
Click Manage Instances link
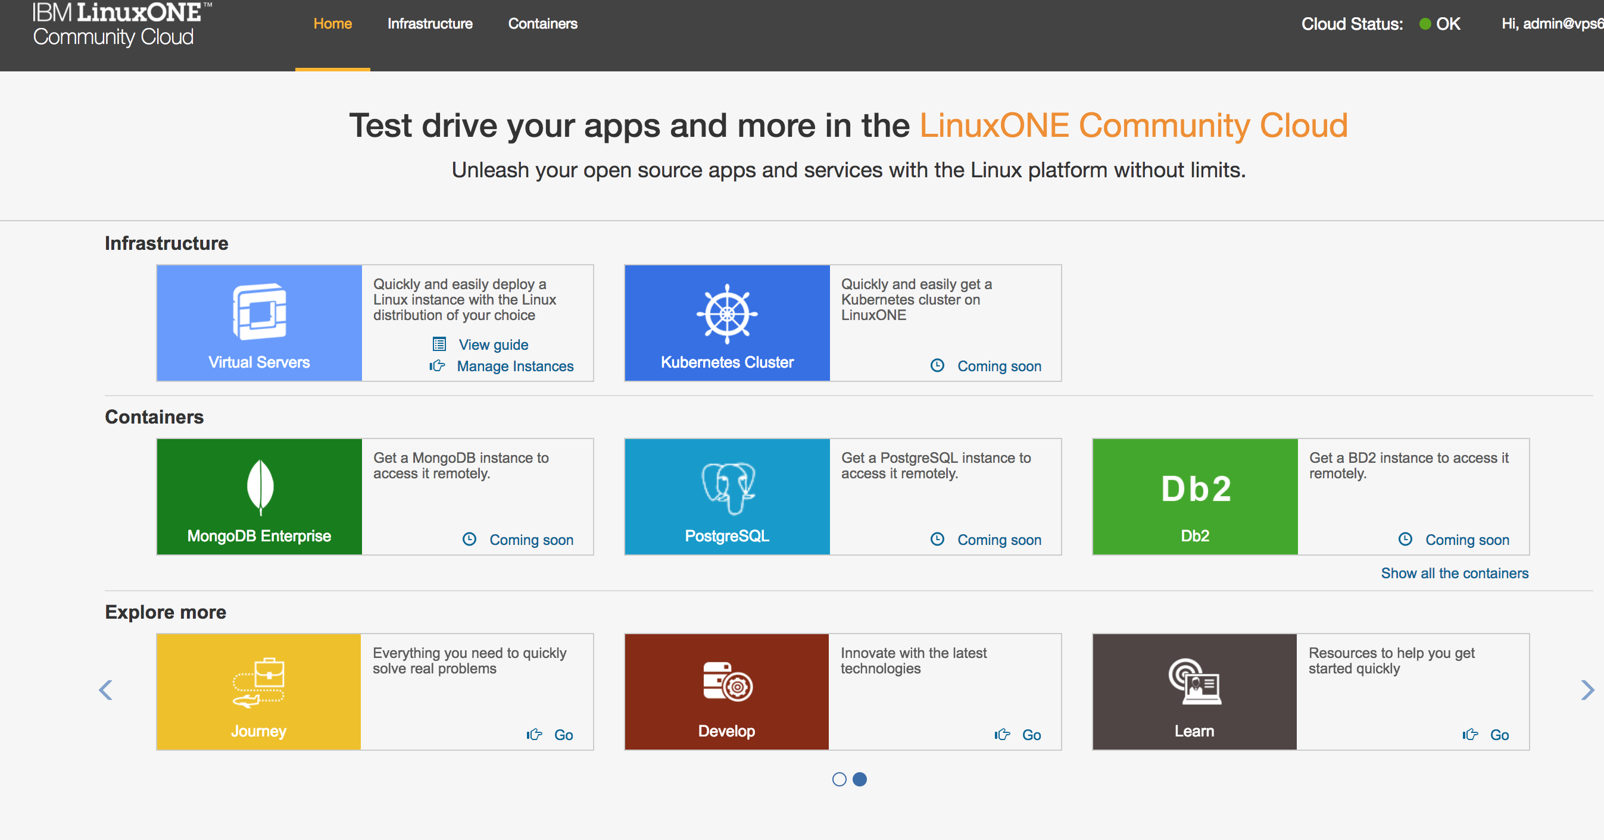(x=514, y=366)
